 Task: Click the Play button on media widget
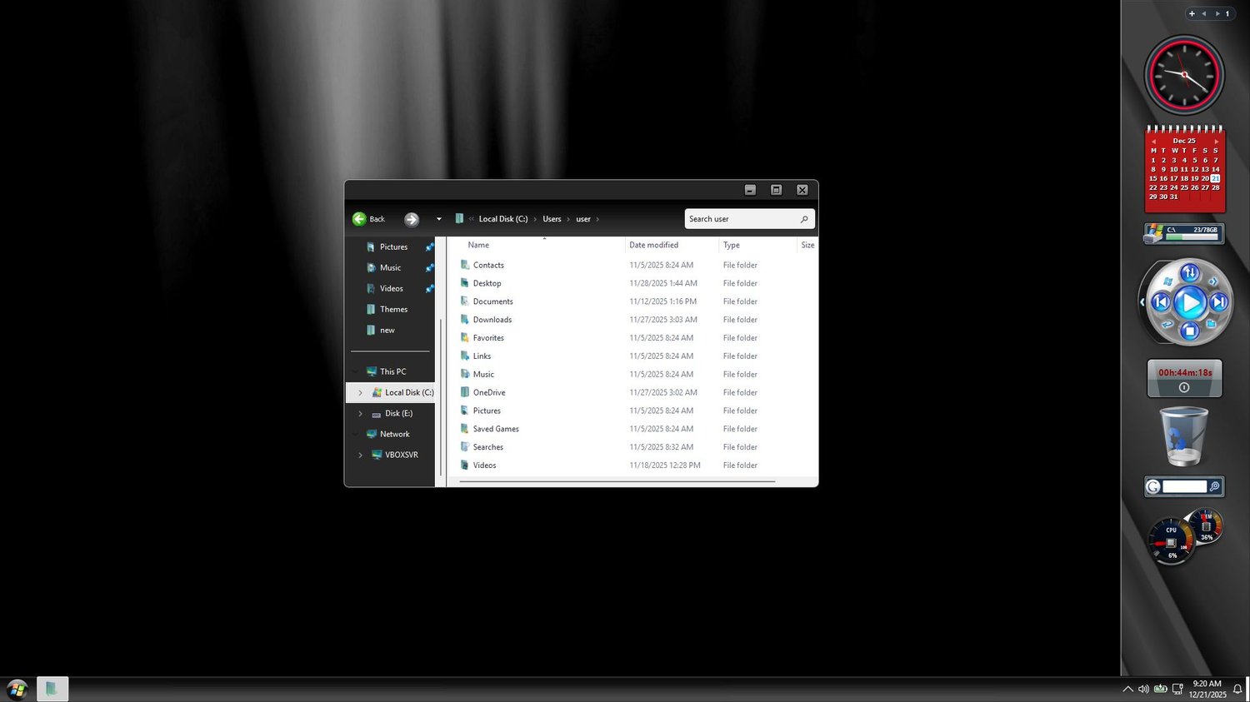pyautogui.click(x=1190, y=302)
